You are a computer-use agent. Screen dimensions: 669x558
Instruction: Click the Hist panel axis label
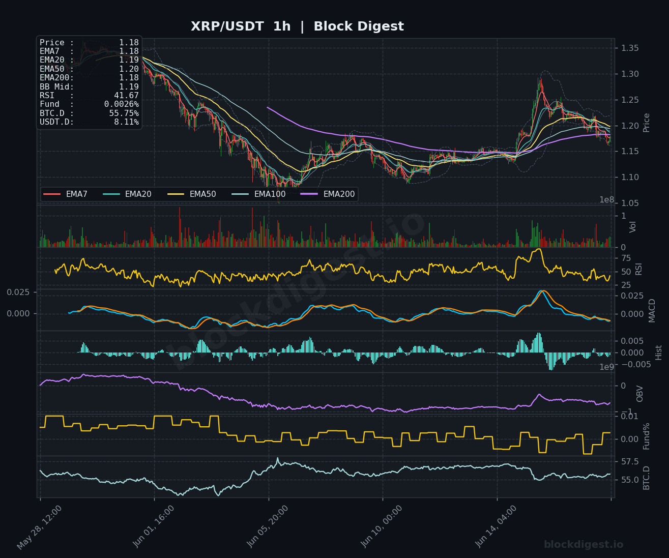tap(659, 353)
